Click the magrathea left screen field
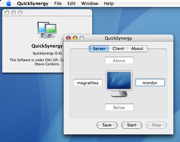 click(x=88, y=82)
